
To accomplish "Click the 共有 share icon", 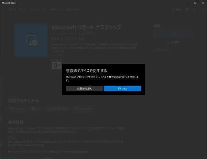I will click(x=79, y=39).
